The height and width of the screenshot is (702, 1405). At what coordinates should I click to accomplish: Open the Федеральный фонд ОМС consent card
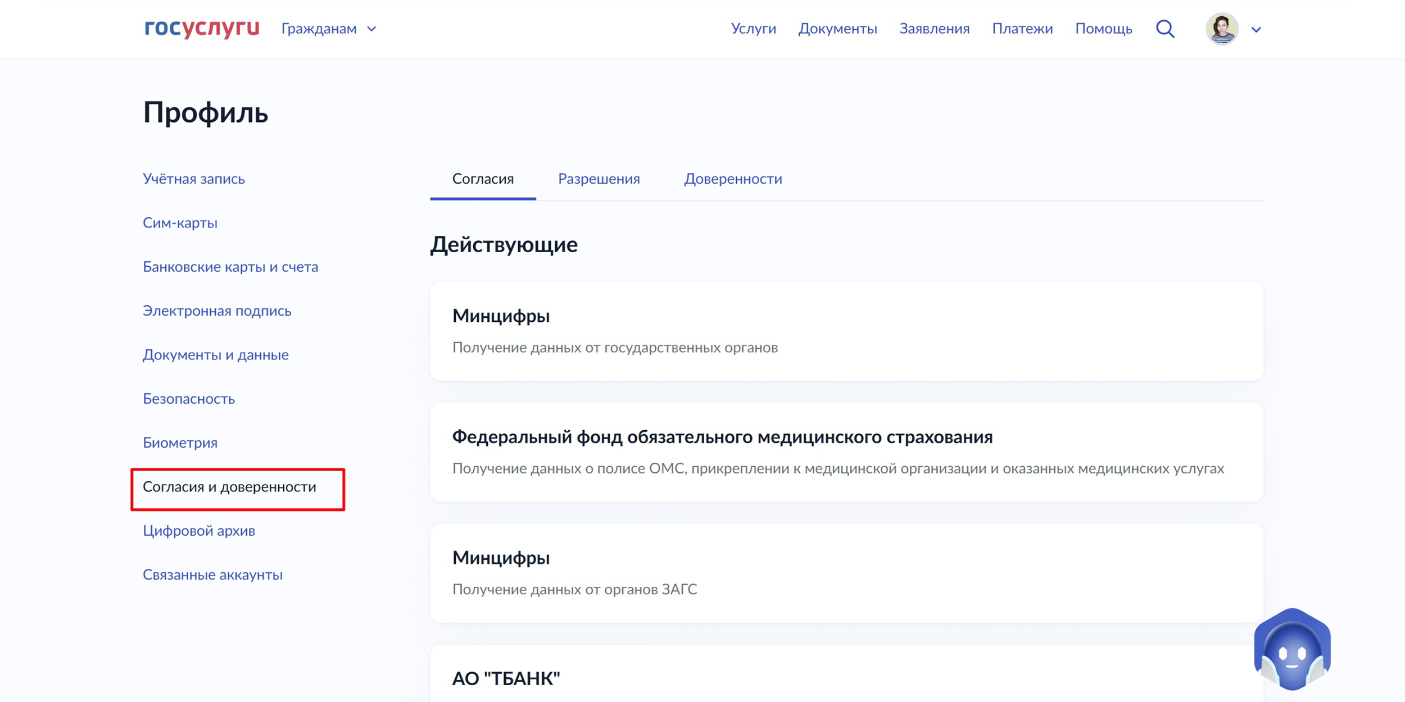[846, 452]
